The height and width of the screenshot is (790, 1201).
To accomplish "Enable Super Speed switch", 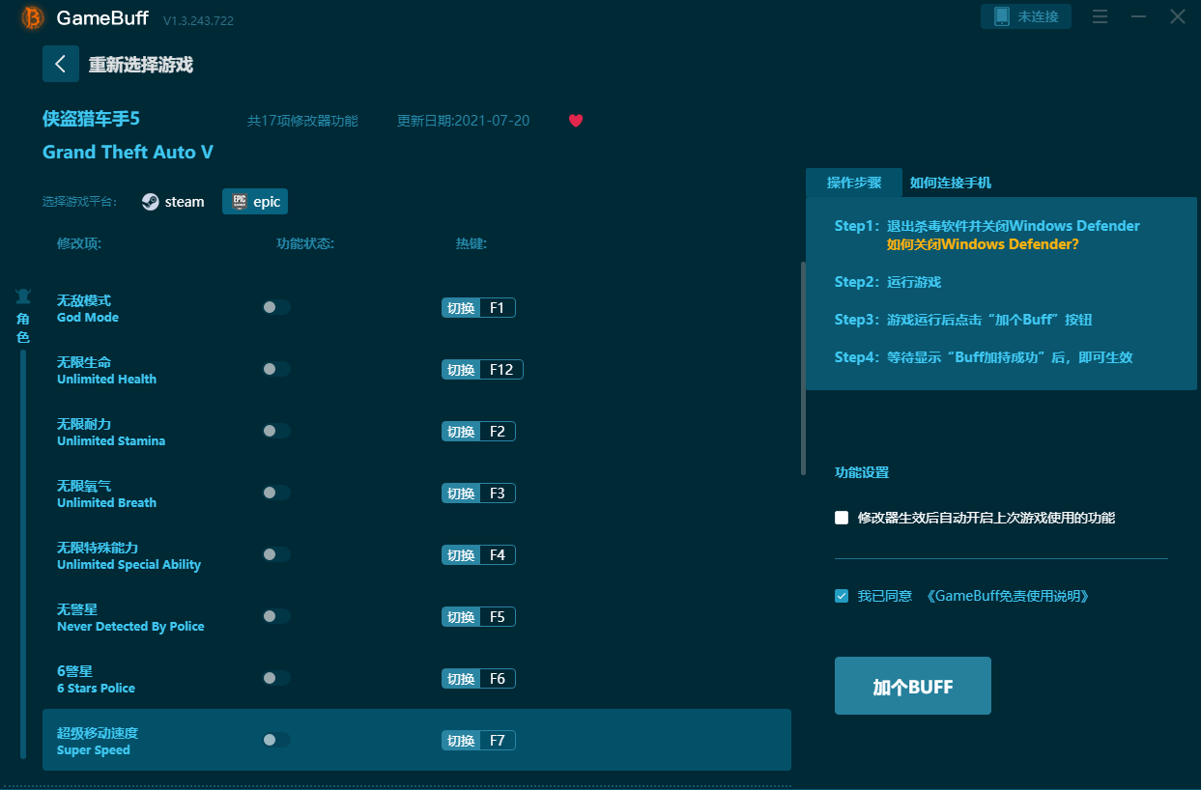I will pyautogui.click(x=275, y=740).
